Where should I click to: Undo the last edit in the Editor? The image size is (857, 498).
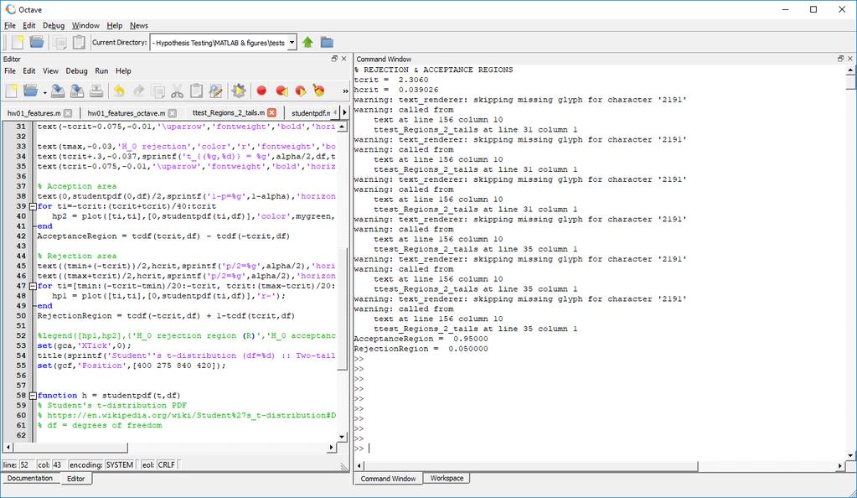tap(119, 91)
